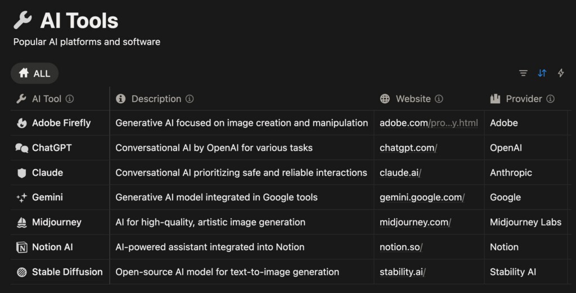
Task: Click the house icon in ALL tab
Action: (24, 73)
